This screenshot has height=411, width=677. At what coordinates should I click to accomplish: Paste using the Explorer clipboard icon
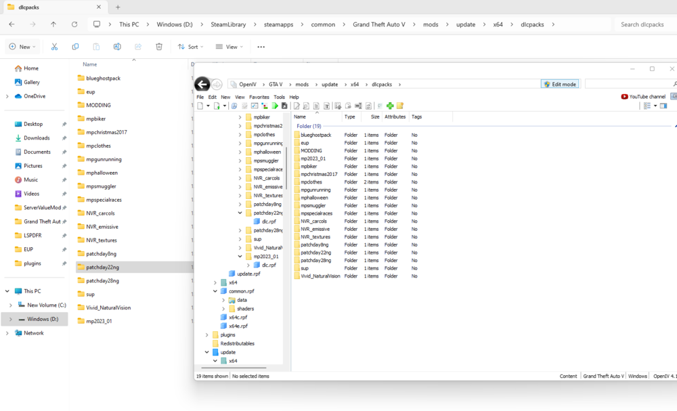coord(96,46)
